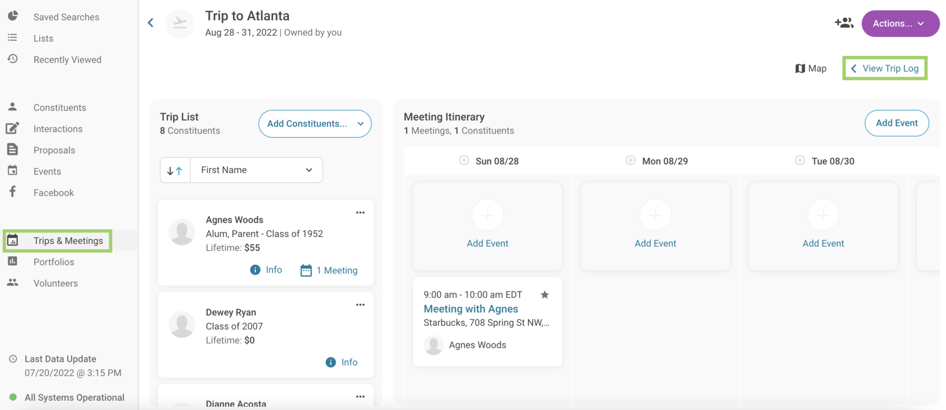The image size is (946, 410).
Task: Click Agnes Woods avatar in the meeting card
Action: tap(433, 345)
